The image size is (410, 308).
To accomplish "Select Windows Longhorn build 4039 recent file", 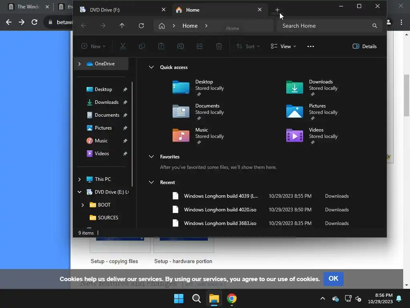I will 261,196.
